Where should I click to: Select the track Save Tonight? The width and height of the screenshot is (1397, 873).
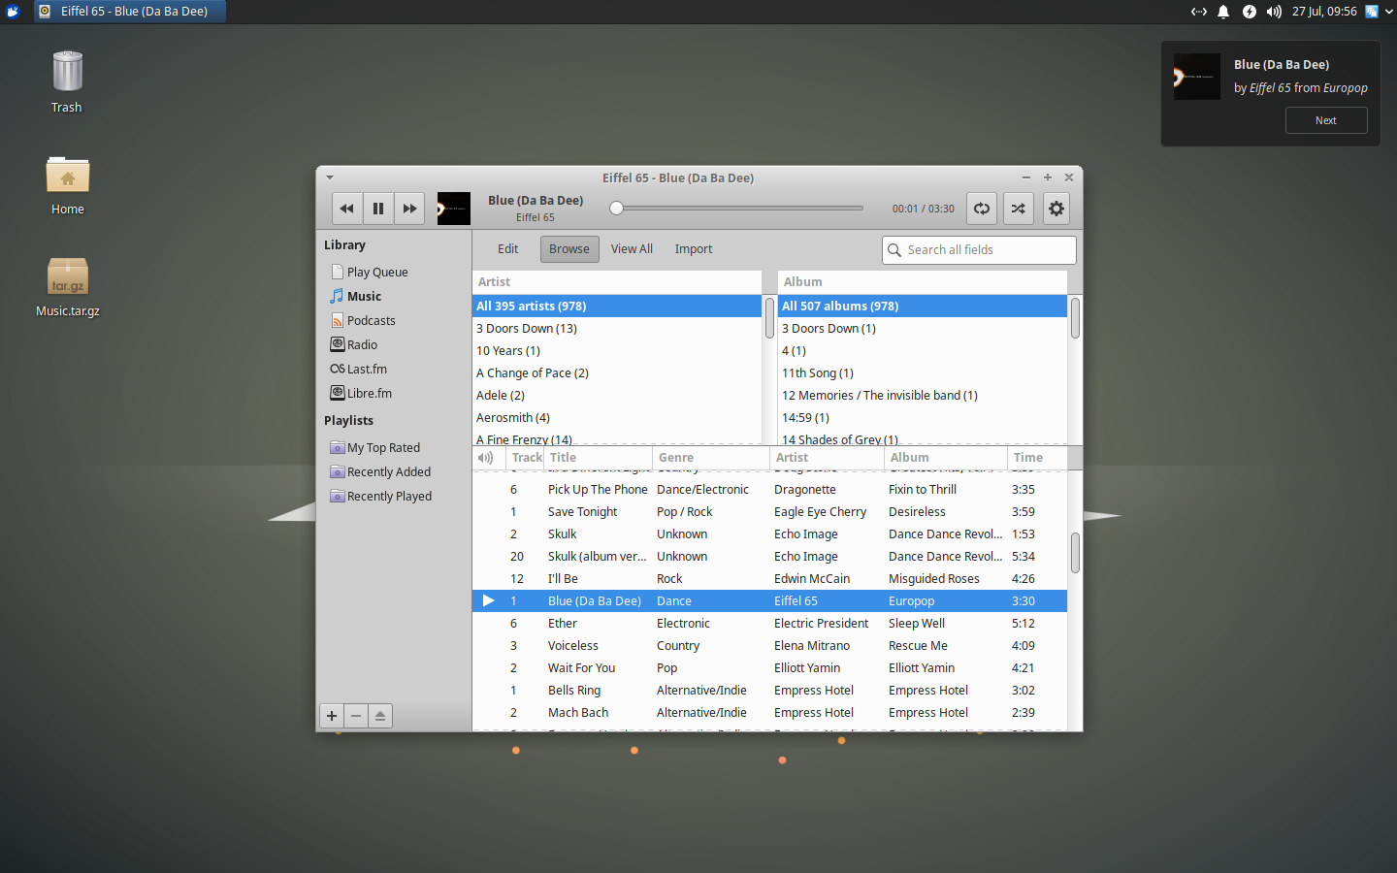(x=582, y=511)
